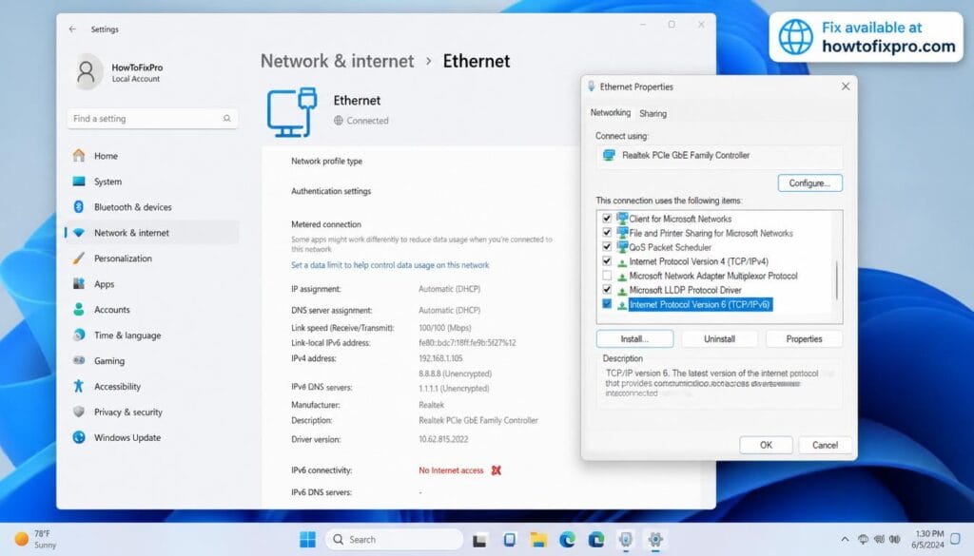
Task: Open Properties for selected item
Action: click(804, 338)
